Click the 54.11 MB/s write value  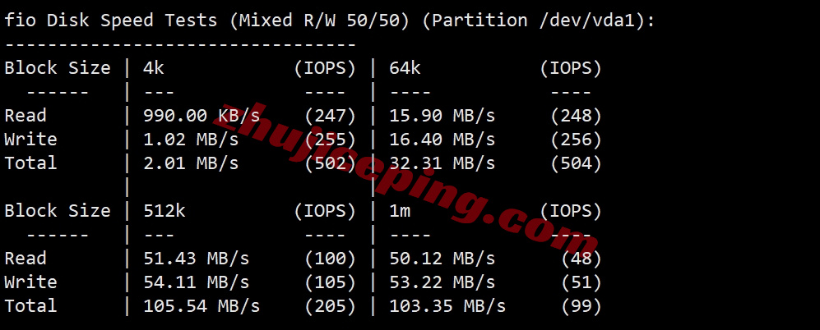click(x=196, y=282)
